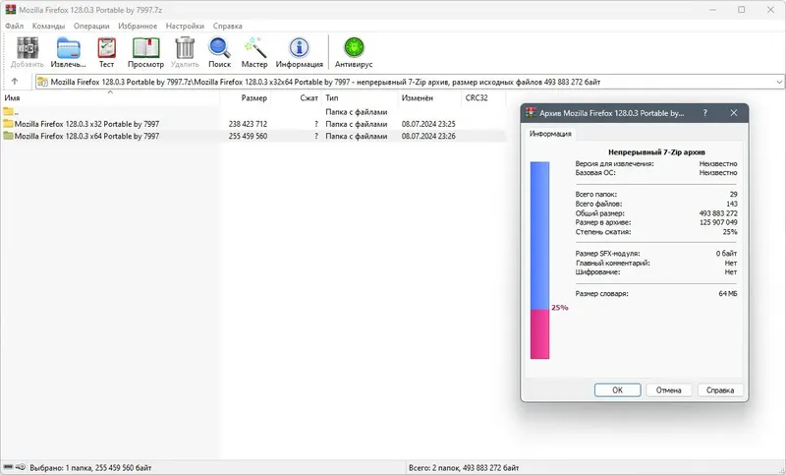Screen dimensions: 786x475
Task: Open the Избранное menu
Action: (x=138, y=26)
